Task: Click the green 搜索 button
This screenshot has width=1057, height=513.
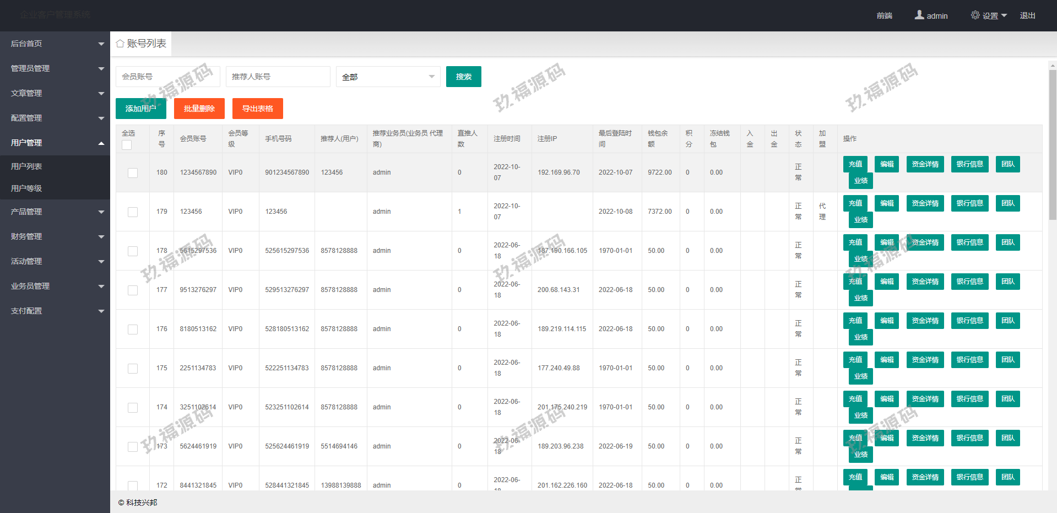Action: [463, 77]
